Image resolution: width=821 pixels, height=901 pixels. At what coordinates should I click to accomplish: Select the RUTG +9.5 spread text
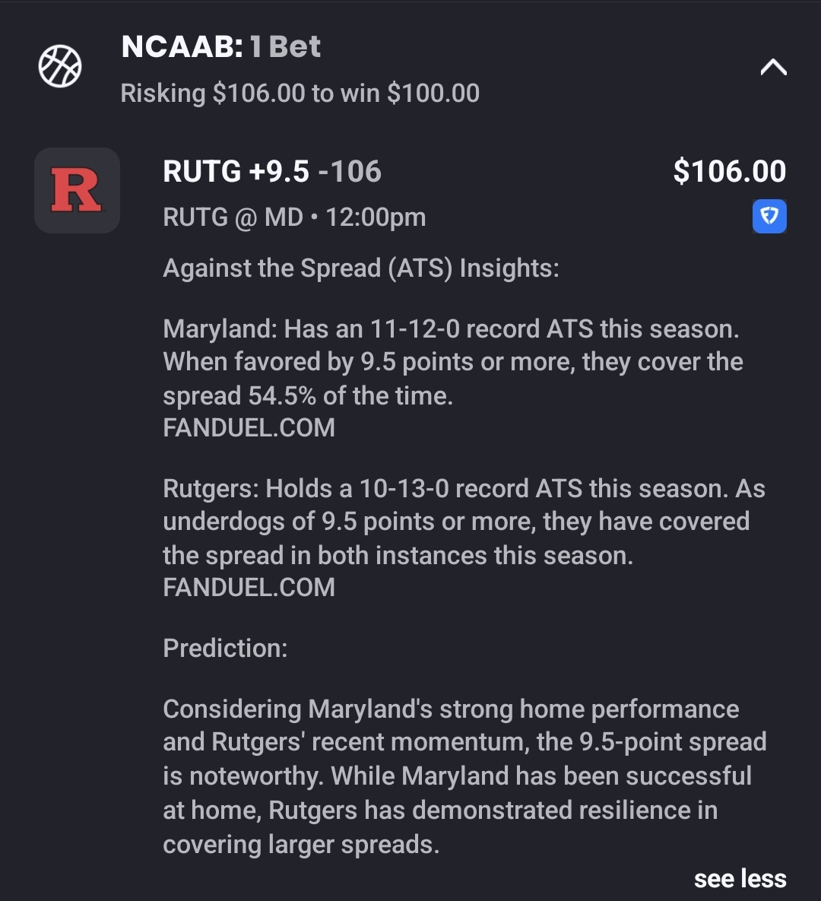point(236,172)
